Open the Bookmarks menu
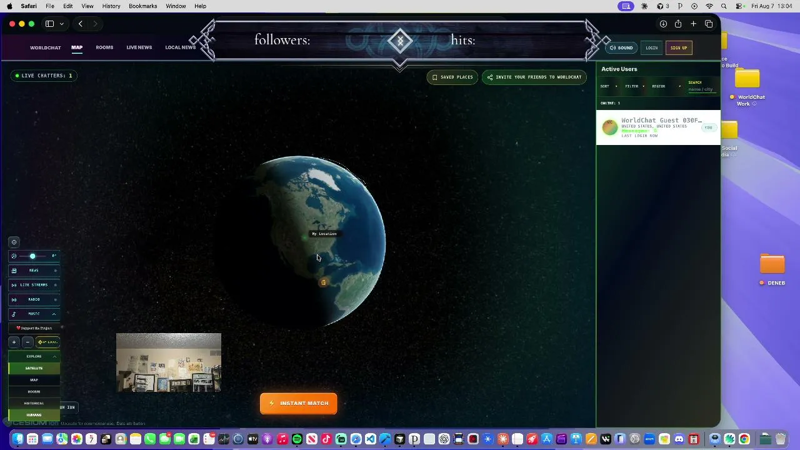800x450 pixels. (143, 6)
